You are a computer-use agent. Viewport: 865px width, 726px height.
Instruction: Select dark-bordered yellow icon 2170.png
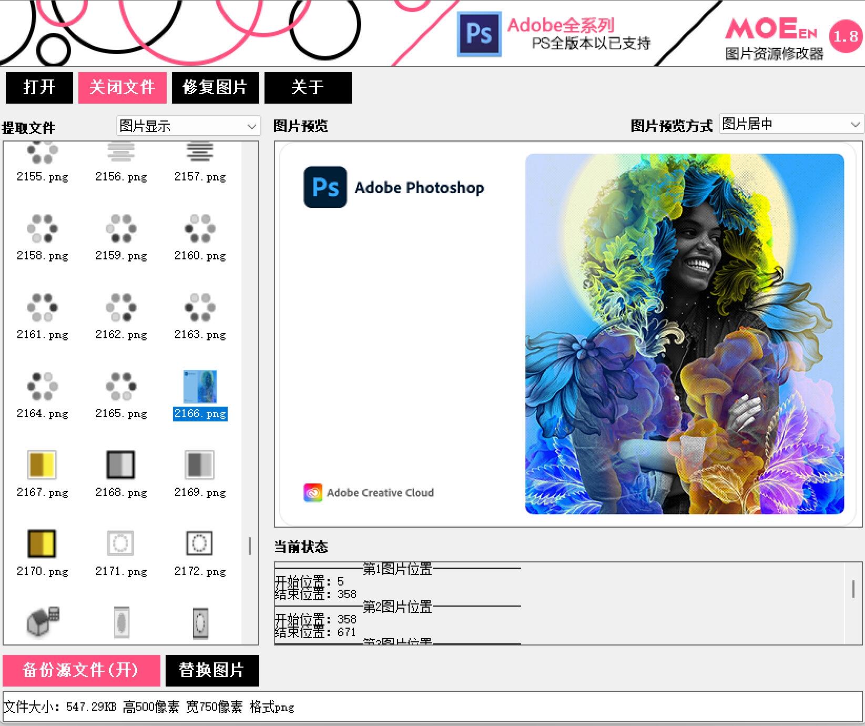(x=43, y=553)
